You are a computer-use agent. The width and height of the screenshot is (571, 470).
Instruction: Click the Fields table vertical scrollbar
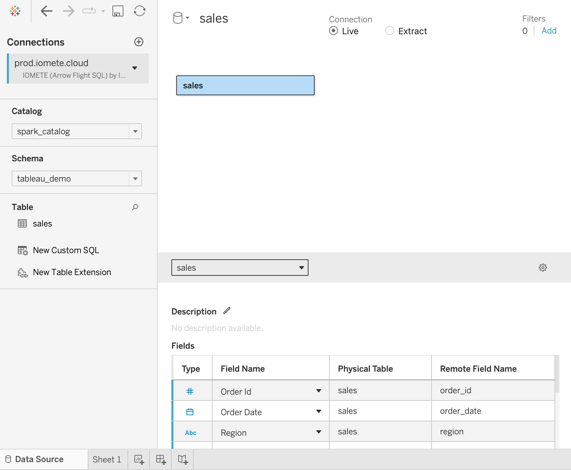coord(557,374)
